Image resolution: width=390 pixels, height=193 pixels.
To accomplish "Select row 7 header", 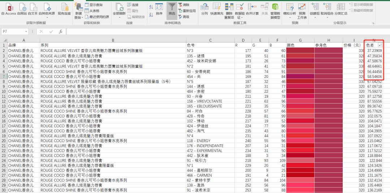I will (4, 76).
